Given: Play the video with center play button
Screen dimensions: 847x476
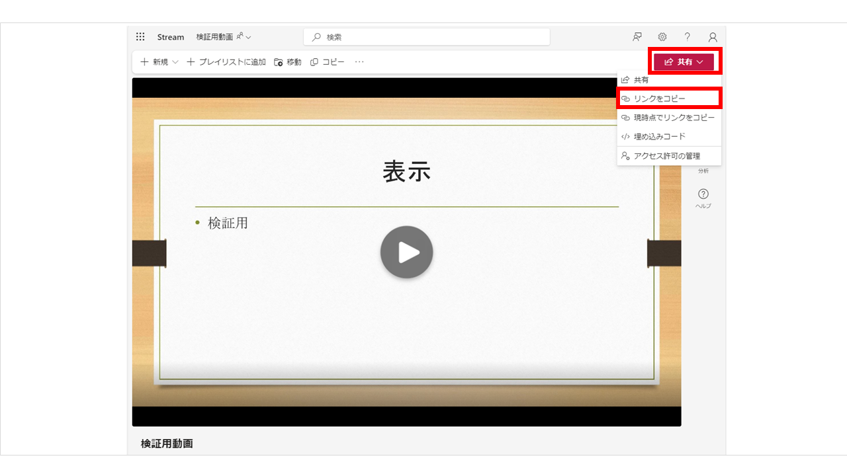Looking at the screenshot, I should (x=406, y=252).
